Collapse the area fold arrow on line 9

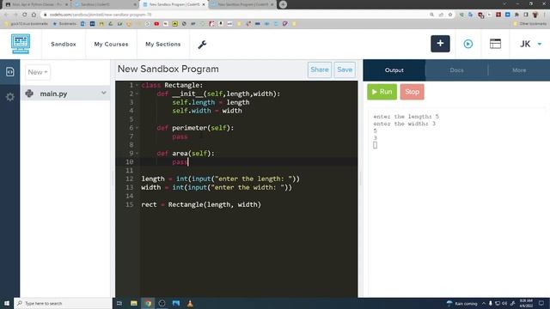[137, 153]
